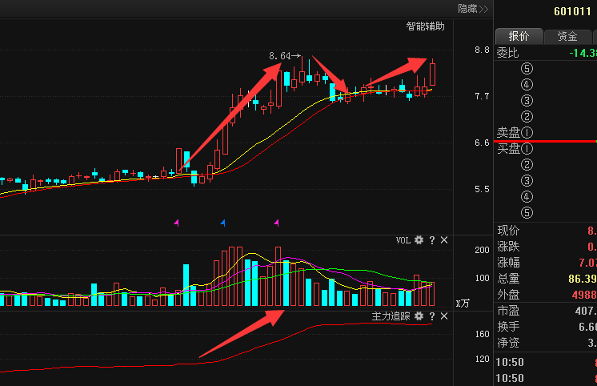The image size is (597, 386).
Task: Click the 委比 order ratio row
Action: tap(546, 53)
